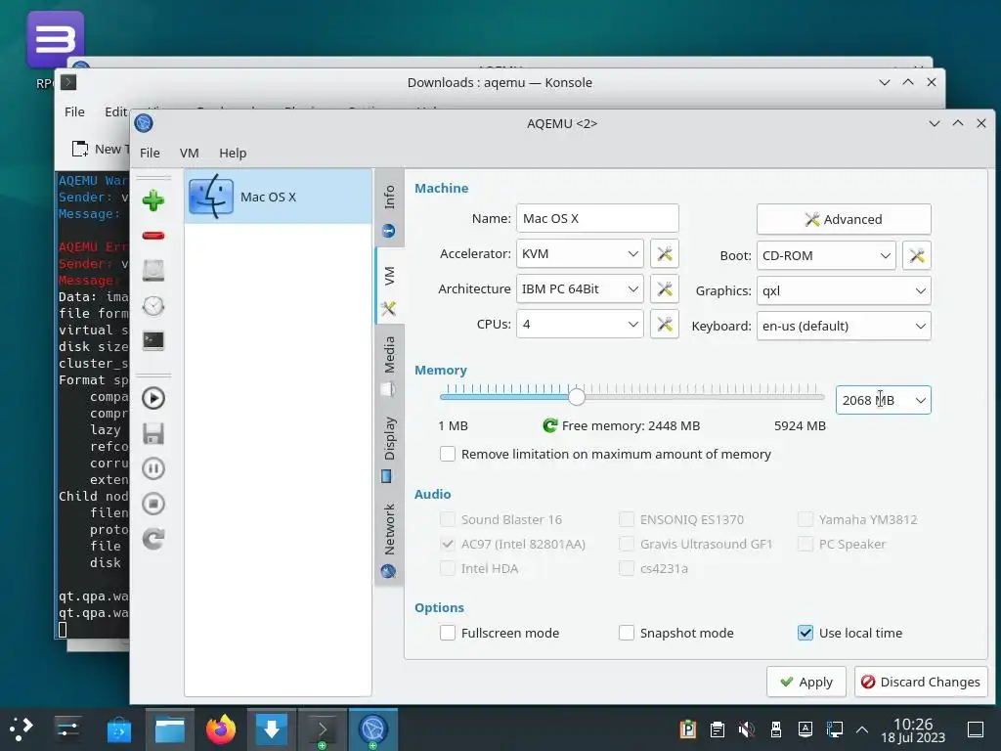Discard Changes to the VM
The image size is (1001, 751).
(x=921, y=682)
